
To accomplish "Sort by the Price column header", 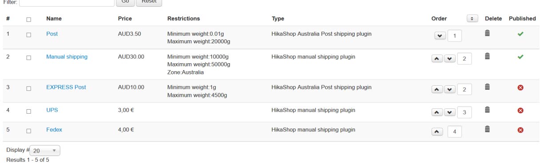I will (x=125, y=19).
